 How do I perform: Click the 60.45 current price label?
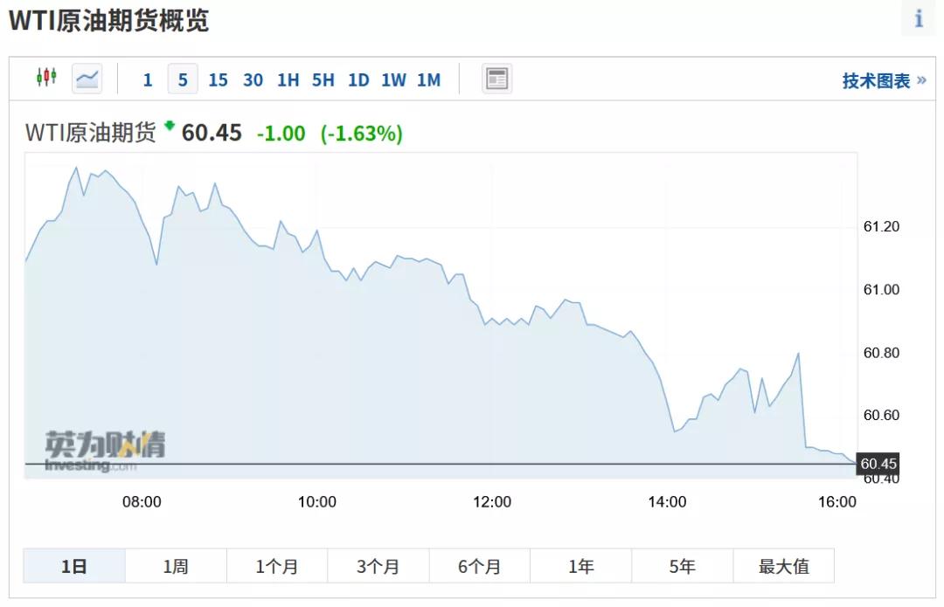(x=878, y=464)
